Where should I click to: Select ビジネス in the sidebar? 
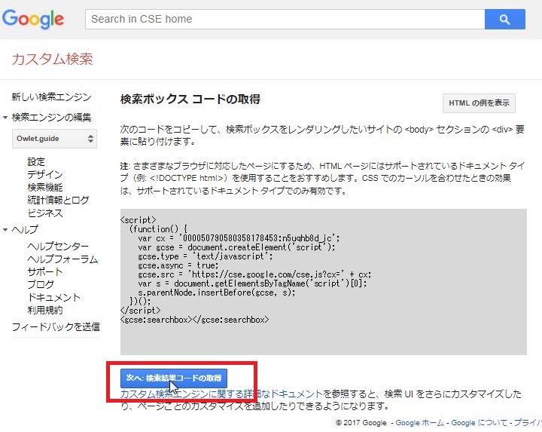click(x=45, y=213)
